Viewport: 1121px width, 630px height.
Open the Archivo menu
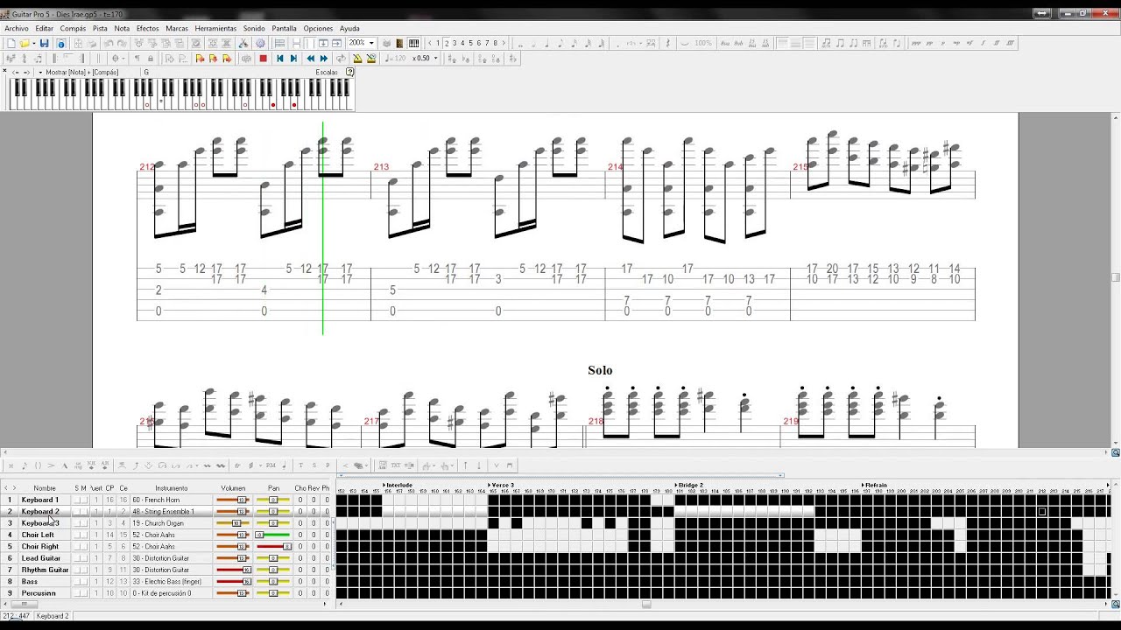point(17,28)
